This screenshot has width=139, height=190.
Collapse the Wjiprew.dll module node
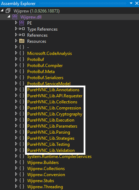point(9,16)
